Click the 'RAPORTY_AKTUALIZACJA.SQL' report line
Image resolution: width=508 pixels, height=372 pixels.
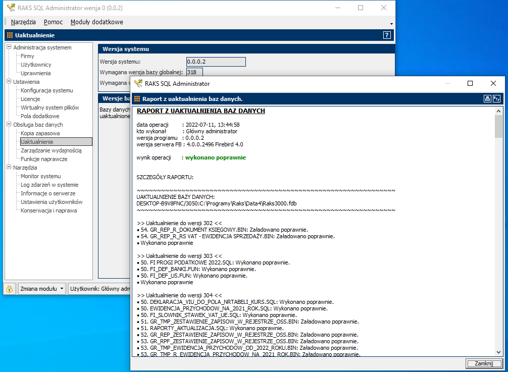[x=210, y=328]
